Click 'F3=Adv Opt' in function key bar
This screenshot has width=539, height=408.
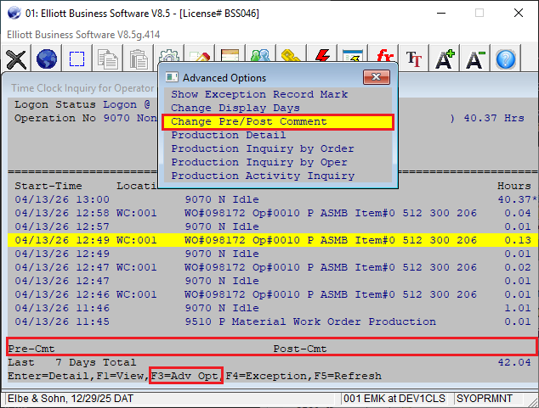[185, 376]
